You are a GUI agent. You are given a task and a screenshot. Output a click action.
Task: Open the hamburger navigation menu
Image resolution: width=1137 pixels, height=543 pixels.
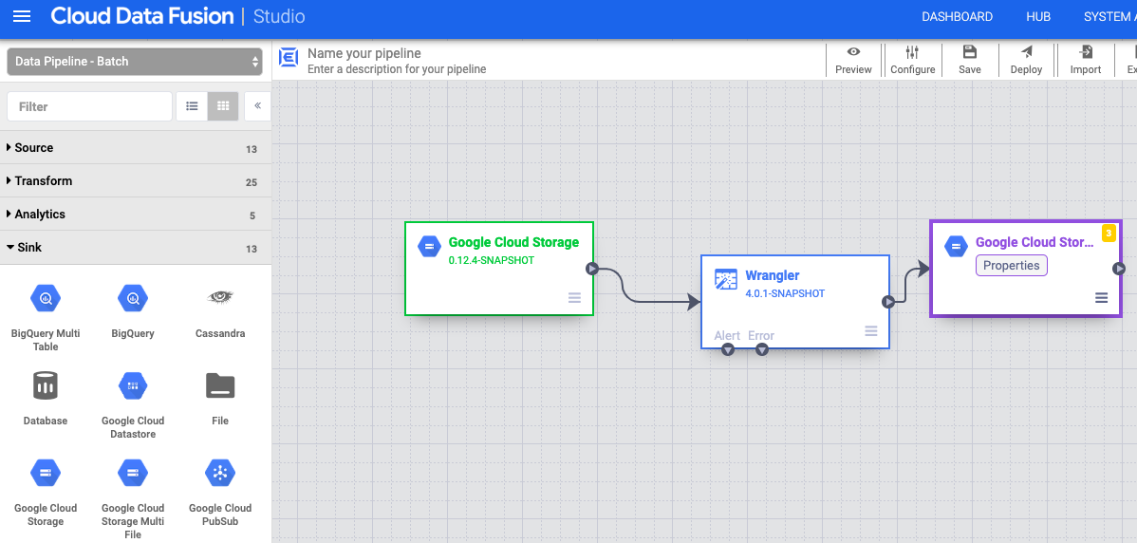(x=21, y=17)
